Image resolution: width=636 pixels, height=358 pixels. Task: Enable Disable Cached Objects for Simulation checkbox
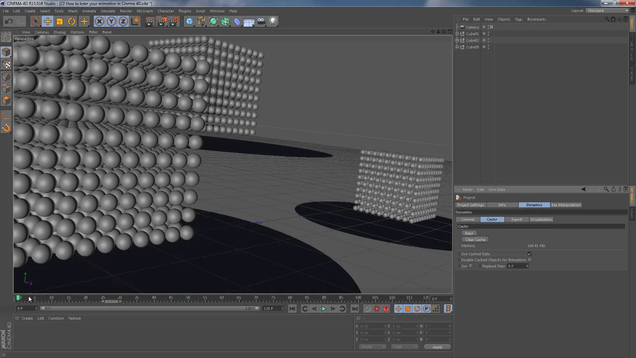530,260
